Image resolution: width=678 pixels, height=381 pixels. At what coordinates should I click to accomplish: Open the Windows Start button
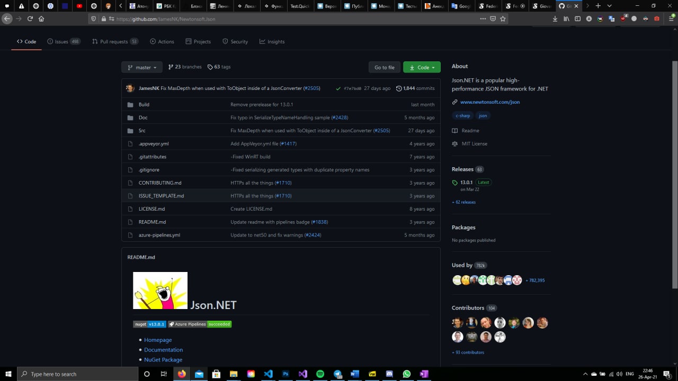[8, 374]
